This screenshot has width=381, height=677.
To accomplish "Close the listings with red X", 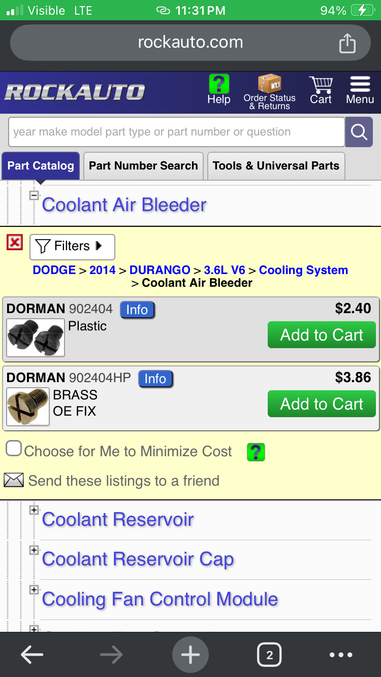I will click(15, 243).
